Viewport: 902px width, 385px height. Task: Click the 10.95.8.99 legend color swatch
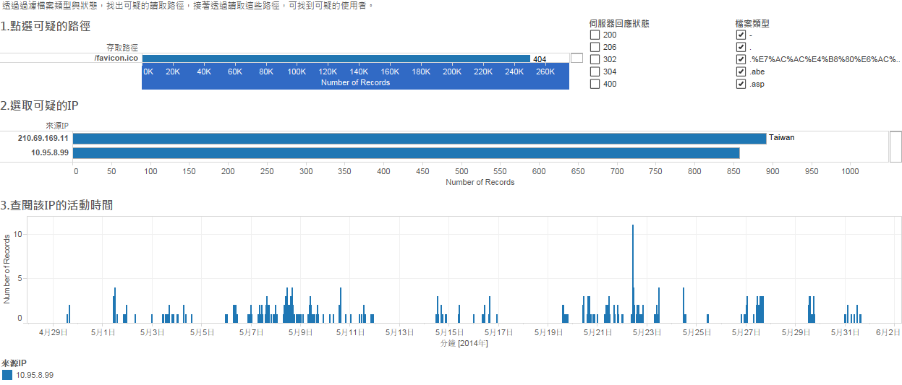(7, 376)
